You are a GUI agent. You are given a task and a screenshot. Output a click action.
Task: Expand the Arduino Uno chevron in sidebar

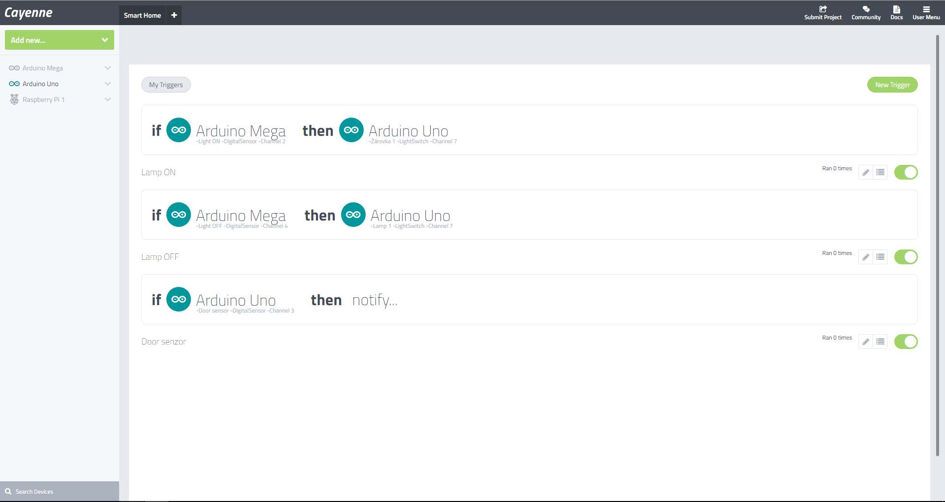coord(108,84)
